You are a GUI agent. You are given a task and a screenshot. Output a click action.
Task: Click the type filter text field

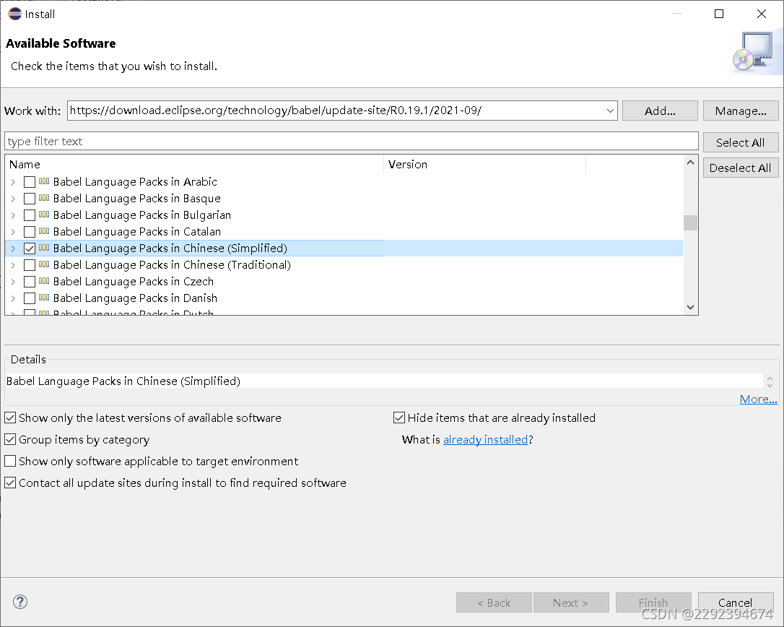tap(352, 141)
